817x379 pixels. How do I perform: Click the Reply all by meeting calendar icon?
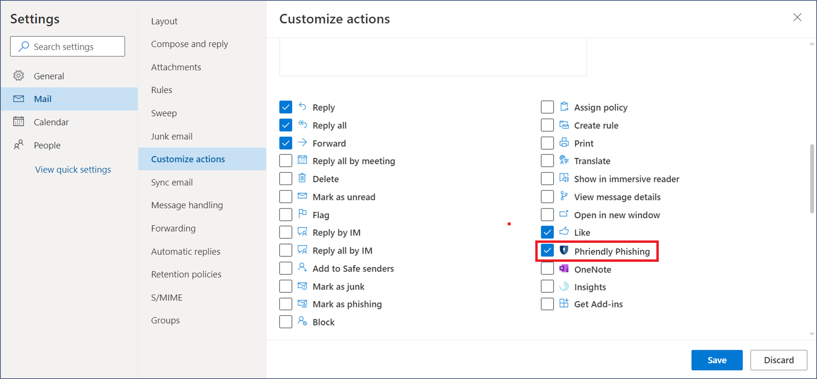click(x=302, y=160)
